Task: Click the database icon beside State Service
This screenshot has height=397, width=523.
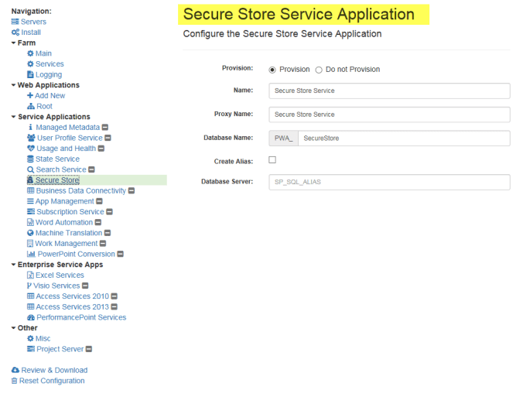Action: (x=30, y=159)
